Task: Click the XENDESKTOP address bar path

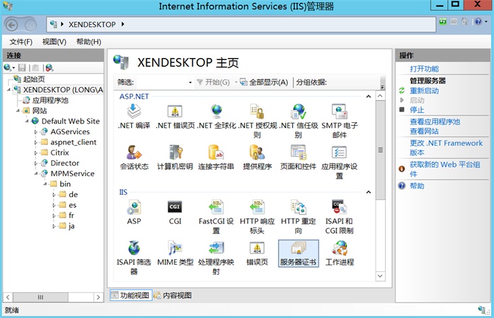Action: tap(92, 24)
